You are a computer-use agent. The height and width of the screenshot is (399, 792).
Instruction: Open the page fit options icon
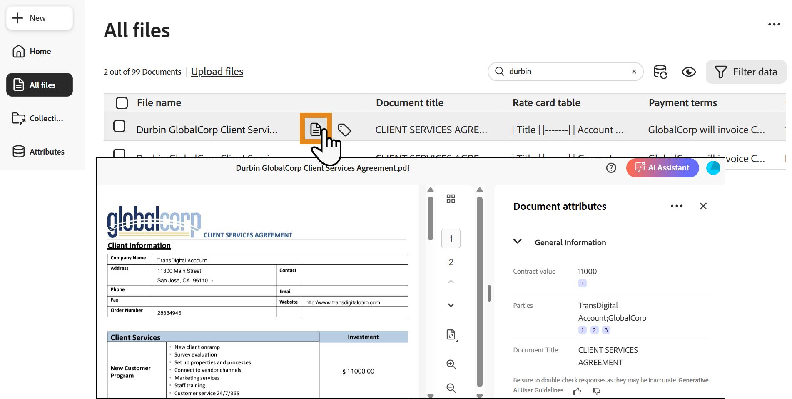(451, 335)
